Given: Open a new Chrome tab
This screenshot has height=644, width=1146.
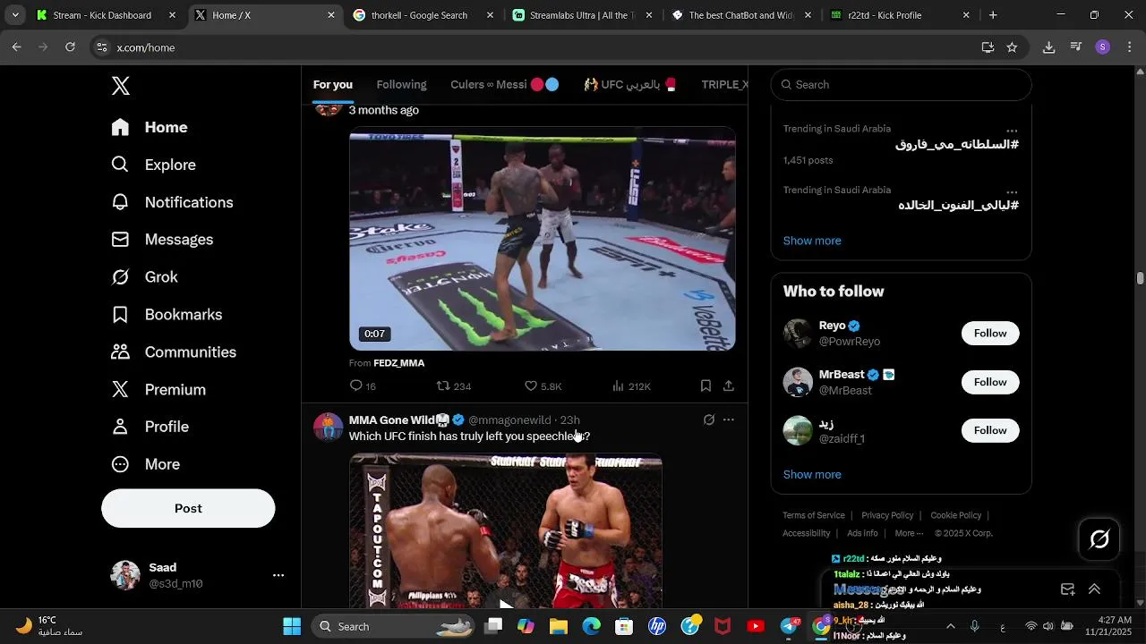Looking at the screenshot, I should [993, 15].
